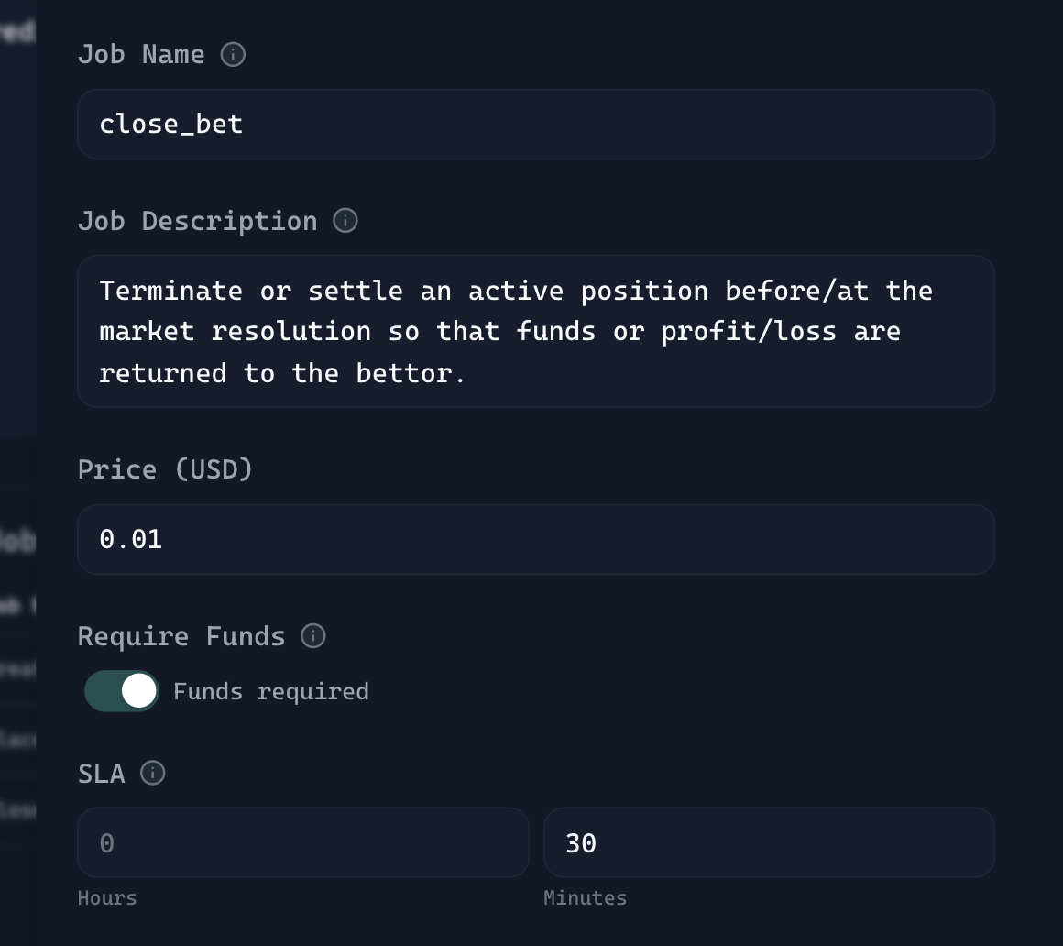Click the "Job Name" field label

(x=141, y=55)
